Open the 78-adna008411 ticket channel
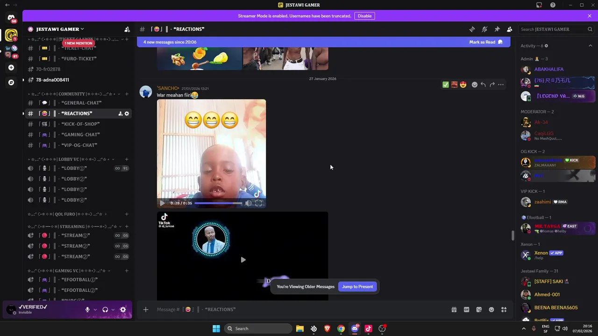 [78, 80]
